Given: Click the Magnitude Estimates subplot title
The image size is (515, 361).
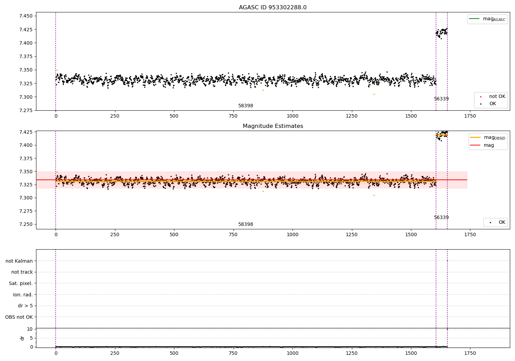Looking at the screenshot, I should point(273,126).
